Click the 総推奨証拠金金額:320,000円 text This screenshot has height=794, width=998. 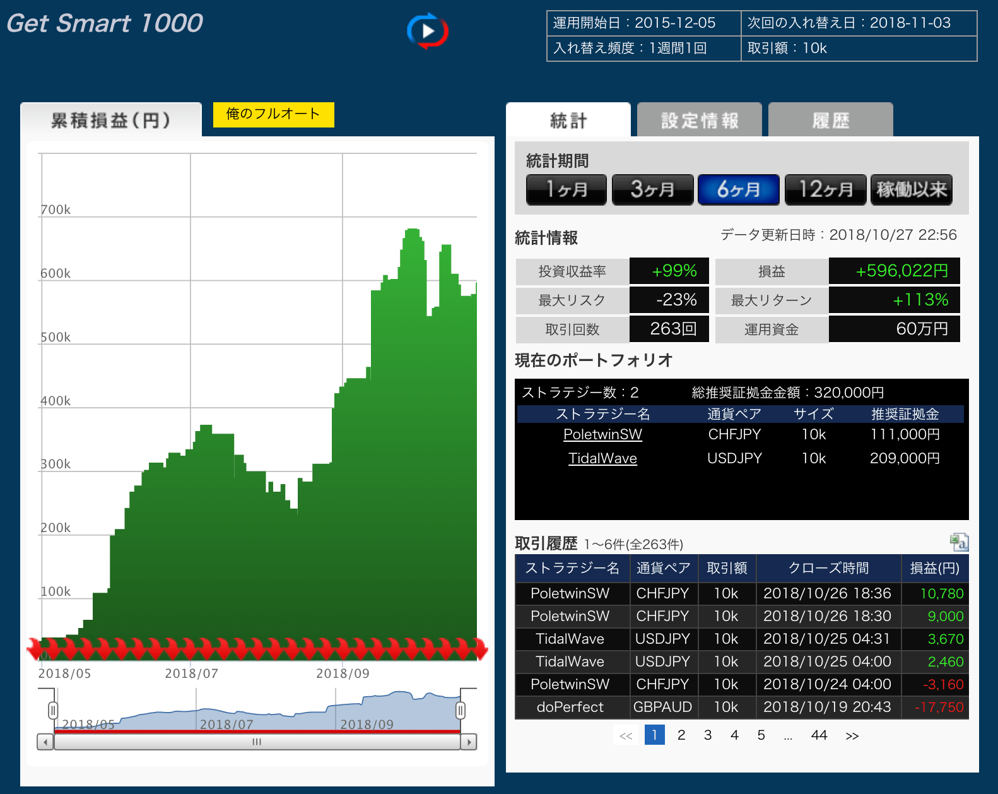coord(787,393)
